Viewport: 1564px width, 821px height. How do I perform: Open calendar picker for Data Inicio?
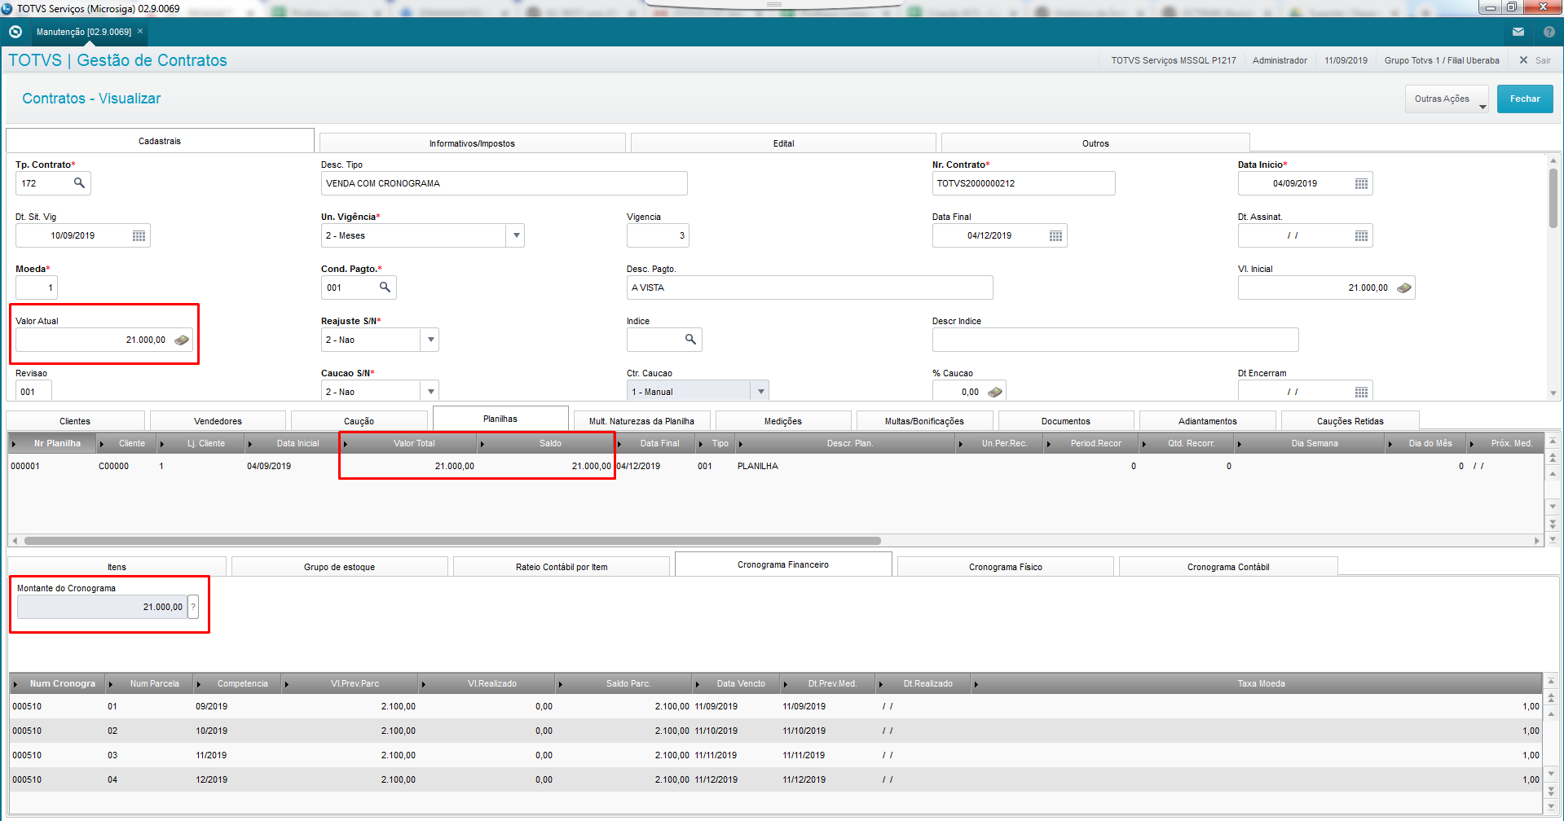click(x=1361, y=183)
